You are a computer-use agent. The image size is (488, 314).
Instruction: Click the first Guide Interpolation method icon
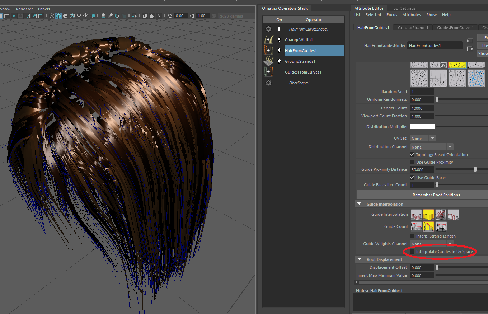tap(416, 215)
